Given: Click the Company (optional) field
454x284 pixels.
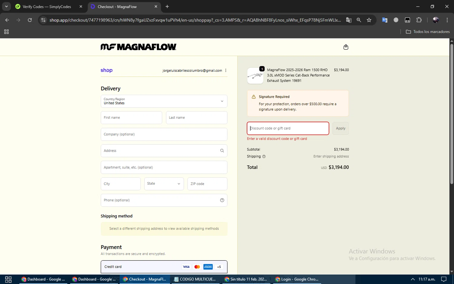Looking at the screenshot, I should pos(164,134).
